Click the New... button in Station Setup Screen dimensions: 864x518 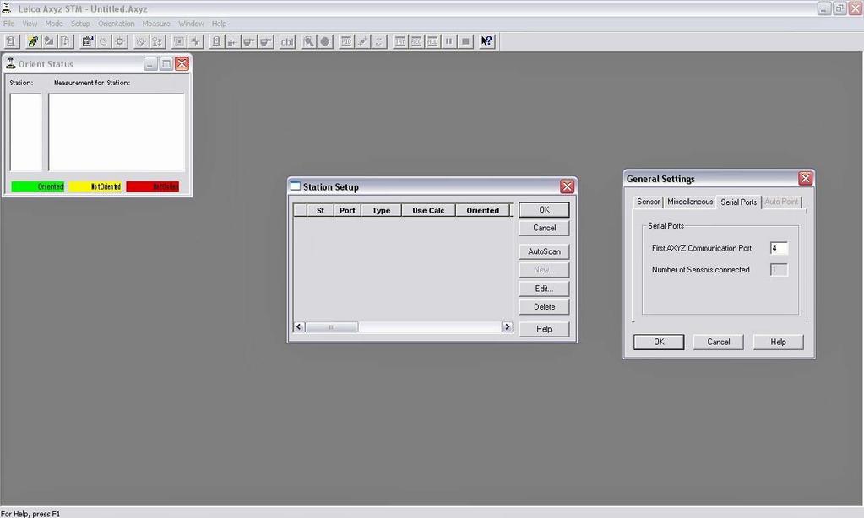[544, 270]
